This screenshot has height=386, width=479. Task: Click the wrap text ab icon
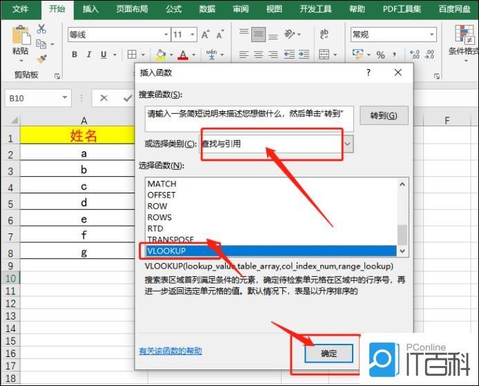pyautogui.click(x=324, y=34)
